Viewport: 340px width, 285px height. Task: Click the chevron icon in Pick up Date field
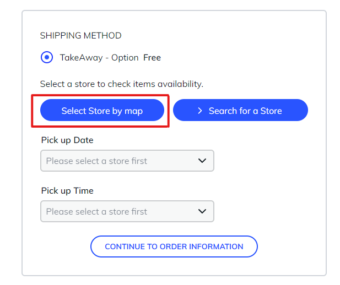pos(202,161)
